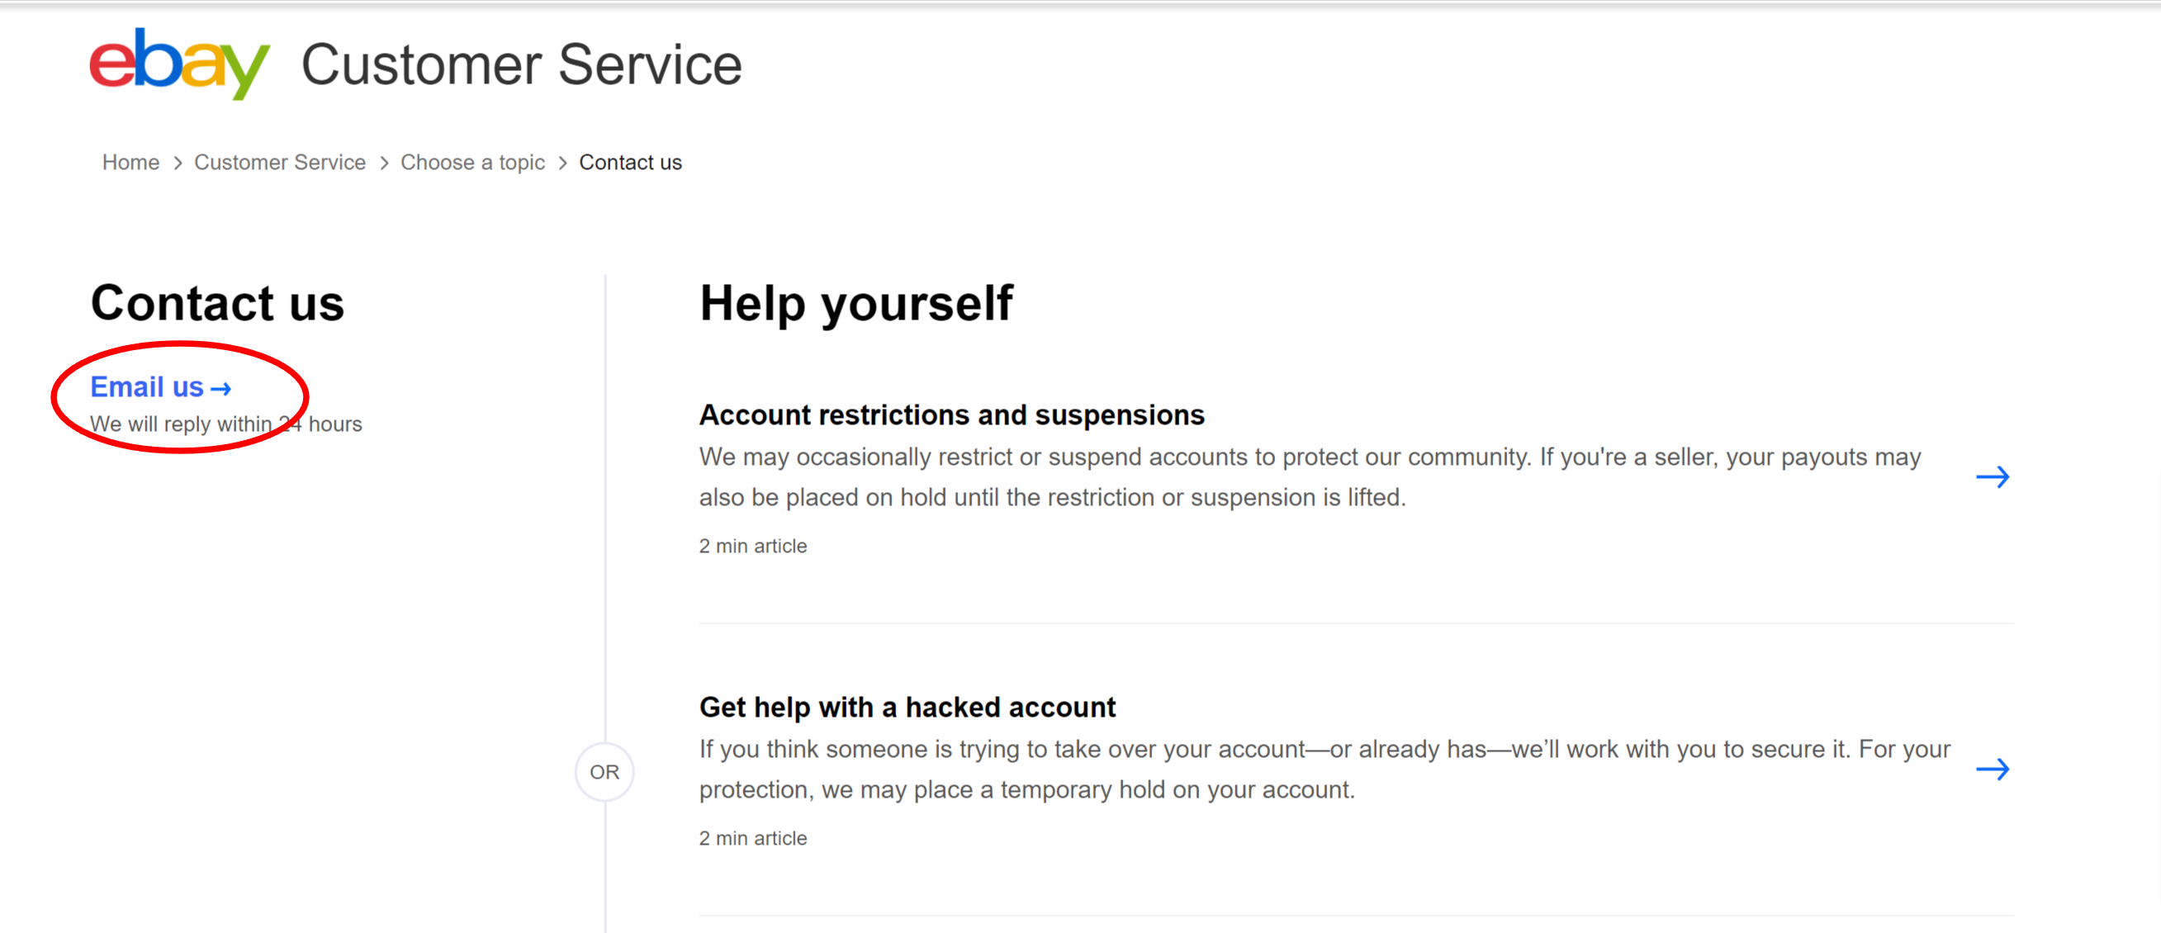The height and width of the screenshot is (933, 2161).
Task: Open account restrictions article via its arrow
Action: point(1993,477)
